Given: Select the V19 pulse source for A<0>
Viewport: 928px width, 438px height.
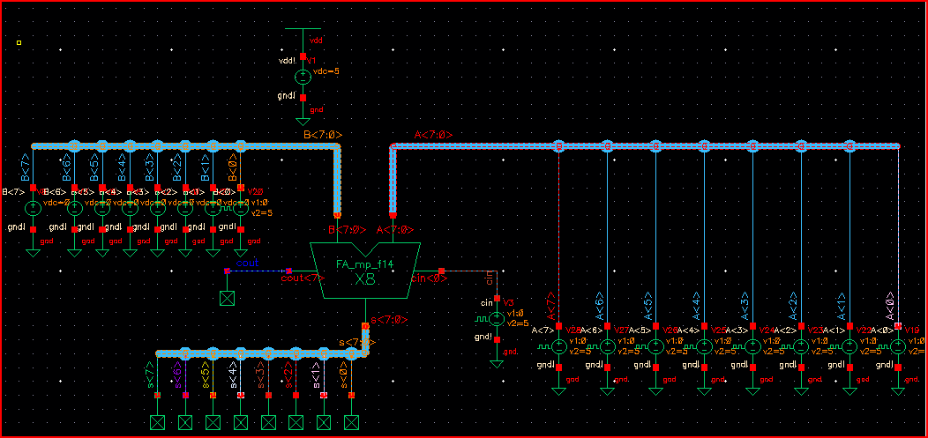Looking at the screenshot, I should [898, 346].
